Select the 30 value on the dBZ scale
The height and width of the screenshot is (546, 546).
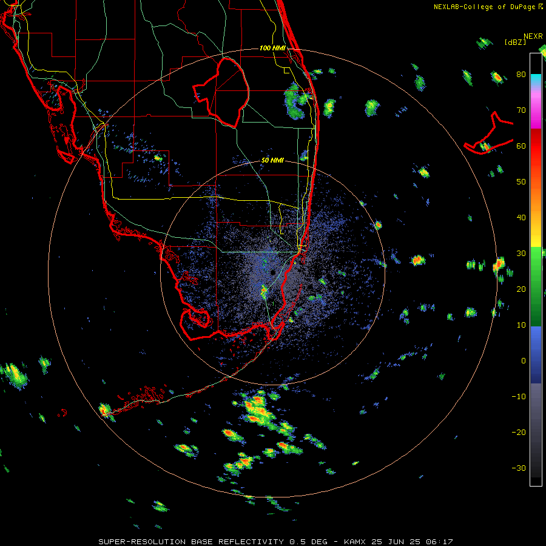pos(521,254)
